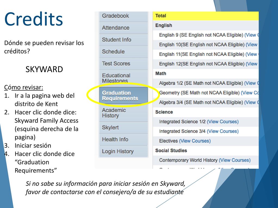Click View link for English 9
The image size is (278, 208).
(x=251, y=35)
